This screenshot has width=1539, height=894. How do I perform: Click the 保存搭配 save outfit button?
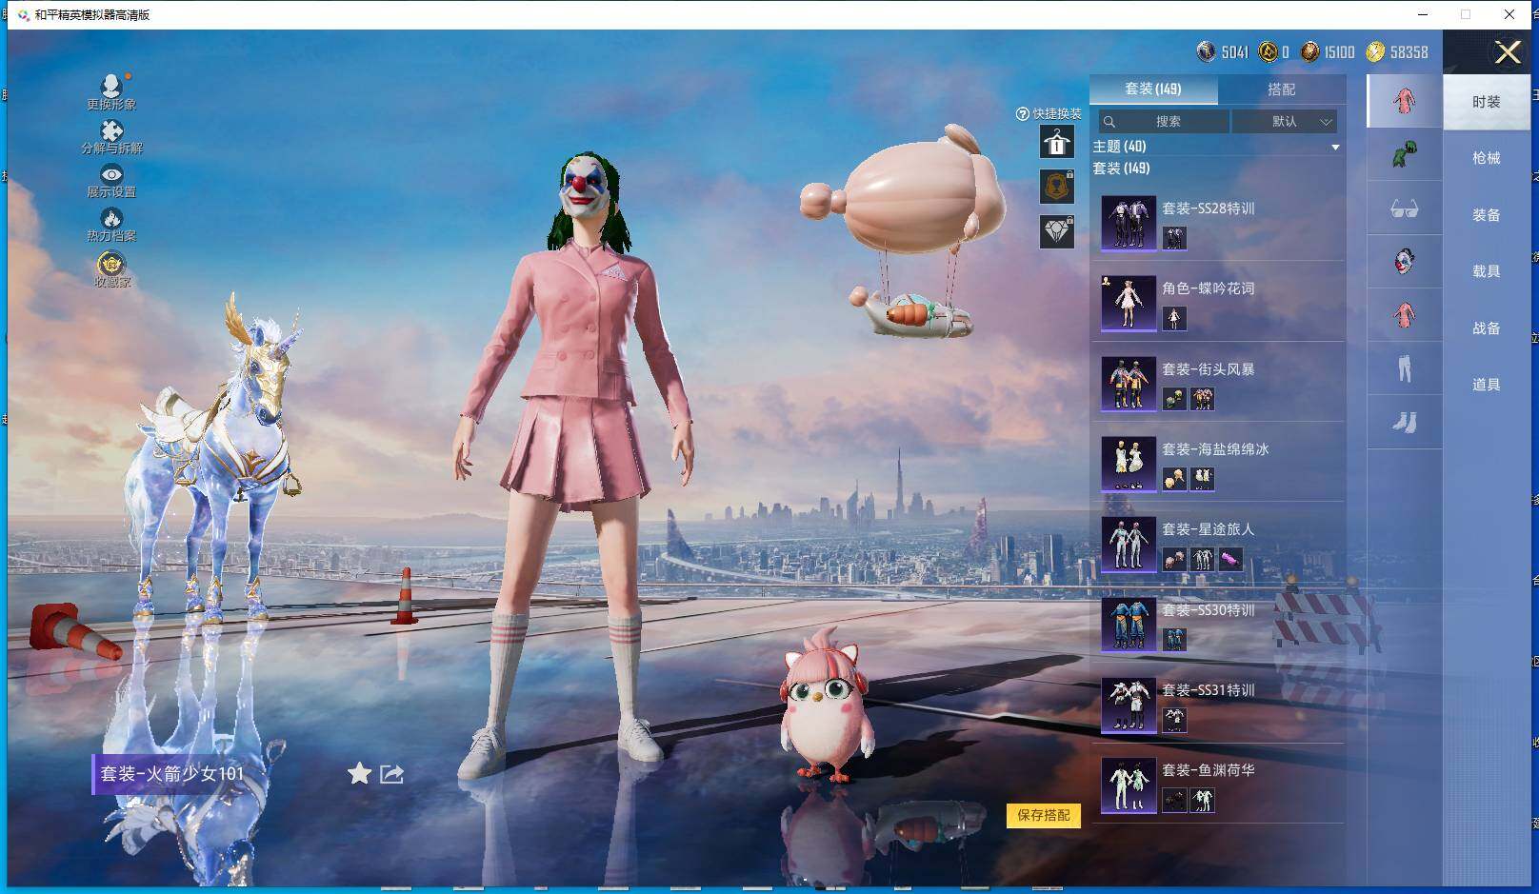pyautogui.click(x=1044, y=815)
